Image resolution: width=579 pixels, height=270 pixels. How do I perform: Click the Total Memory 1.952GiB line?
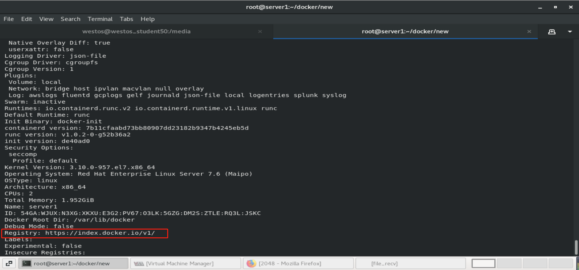(49, 200)
